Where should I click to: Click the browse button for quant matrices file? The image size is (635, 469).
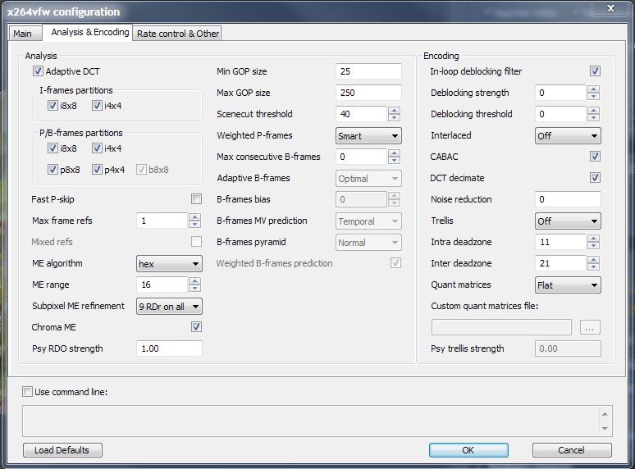(590, 327)
